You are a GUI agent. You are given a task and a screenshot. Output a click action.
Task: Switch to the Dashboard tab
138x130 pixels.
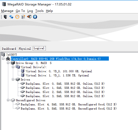pos(9,49)
